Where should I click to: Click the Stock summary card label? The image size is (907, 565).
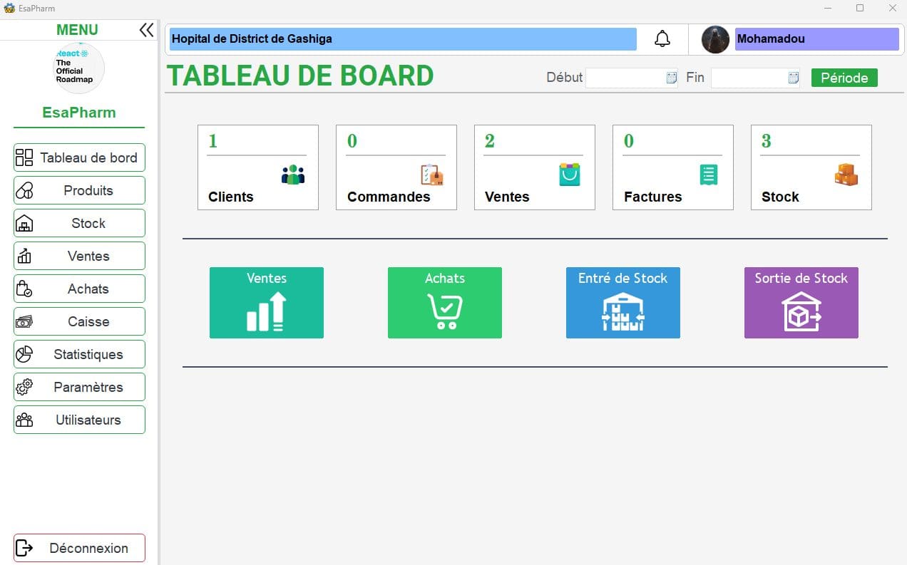tap(780, 197)
